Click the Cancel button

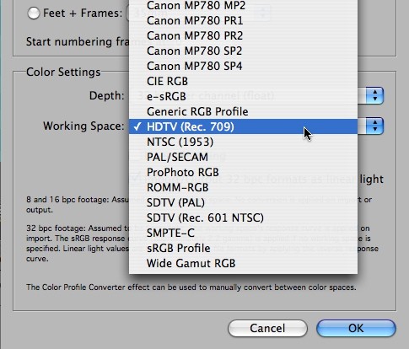click(267, 328)
